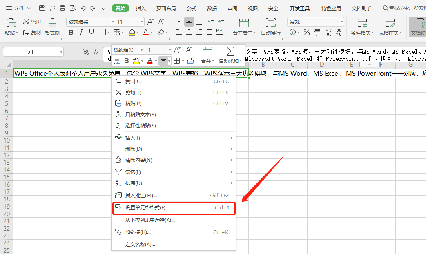The height and width of the screenshot is (254, 426).
Task: Open mini toolbar font size dropdown
Action: click(x=170, y=50)
